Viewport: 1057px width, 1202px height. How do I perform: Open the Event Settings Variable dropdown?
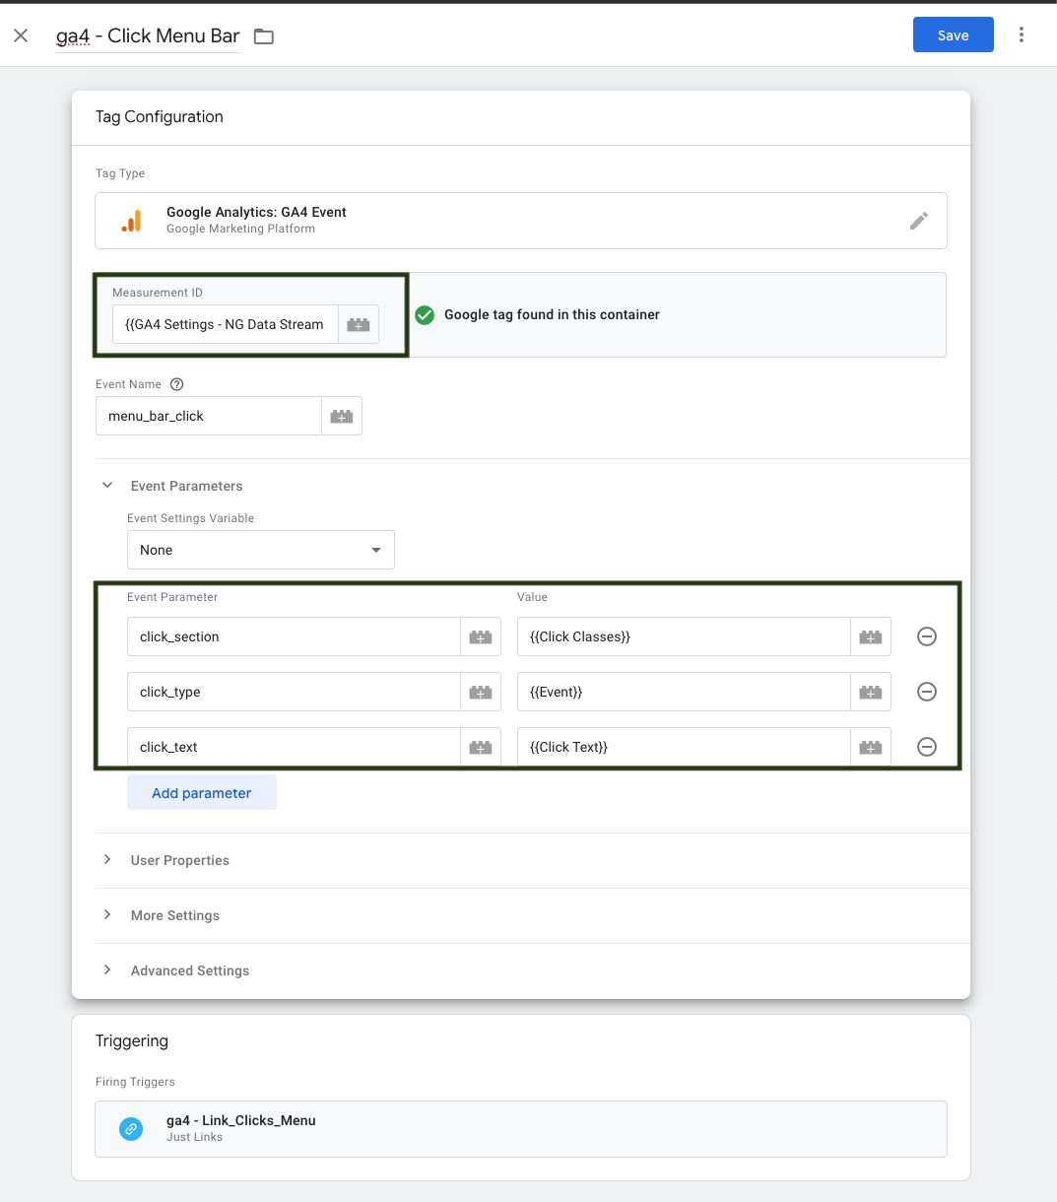[x=261, y=550]
